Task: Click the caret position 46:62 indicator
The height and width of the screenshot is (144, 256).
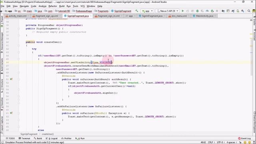Action: (x=203, y=142)
